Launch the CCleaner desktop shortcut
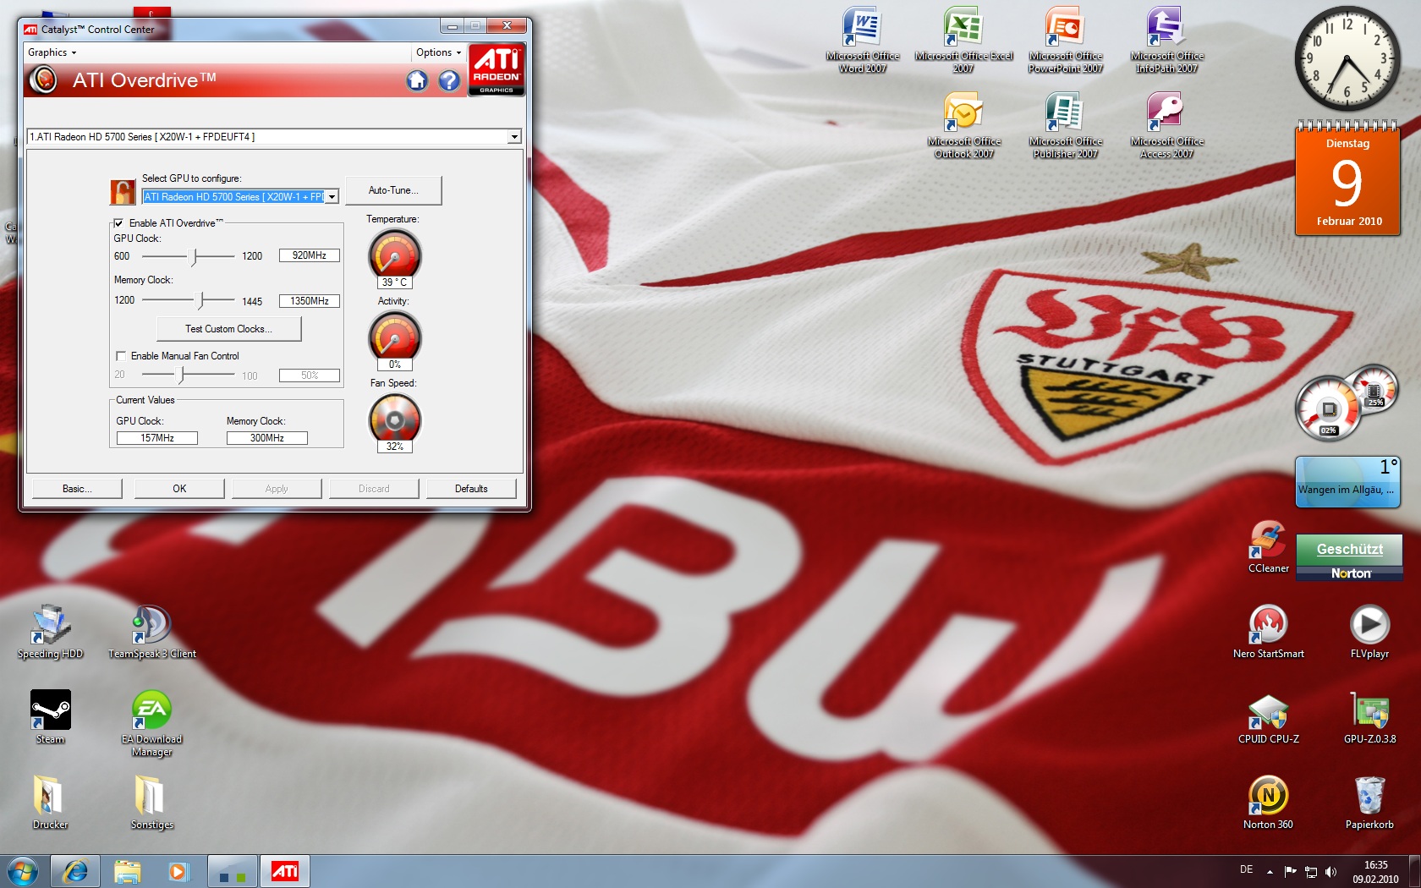Image resolution: width=1421 pixels, height=888 pixels. pos(1269,547)
